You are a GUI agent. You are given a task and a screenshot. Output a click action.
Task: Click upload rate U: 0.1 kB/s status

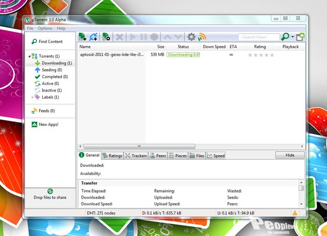236,213
